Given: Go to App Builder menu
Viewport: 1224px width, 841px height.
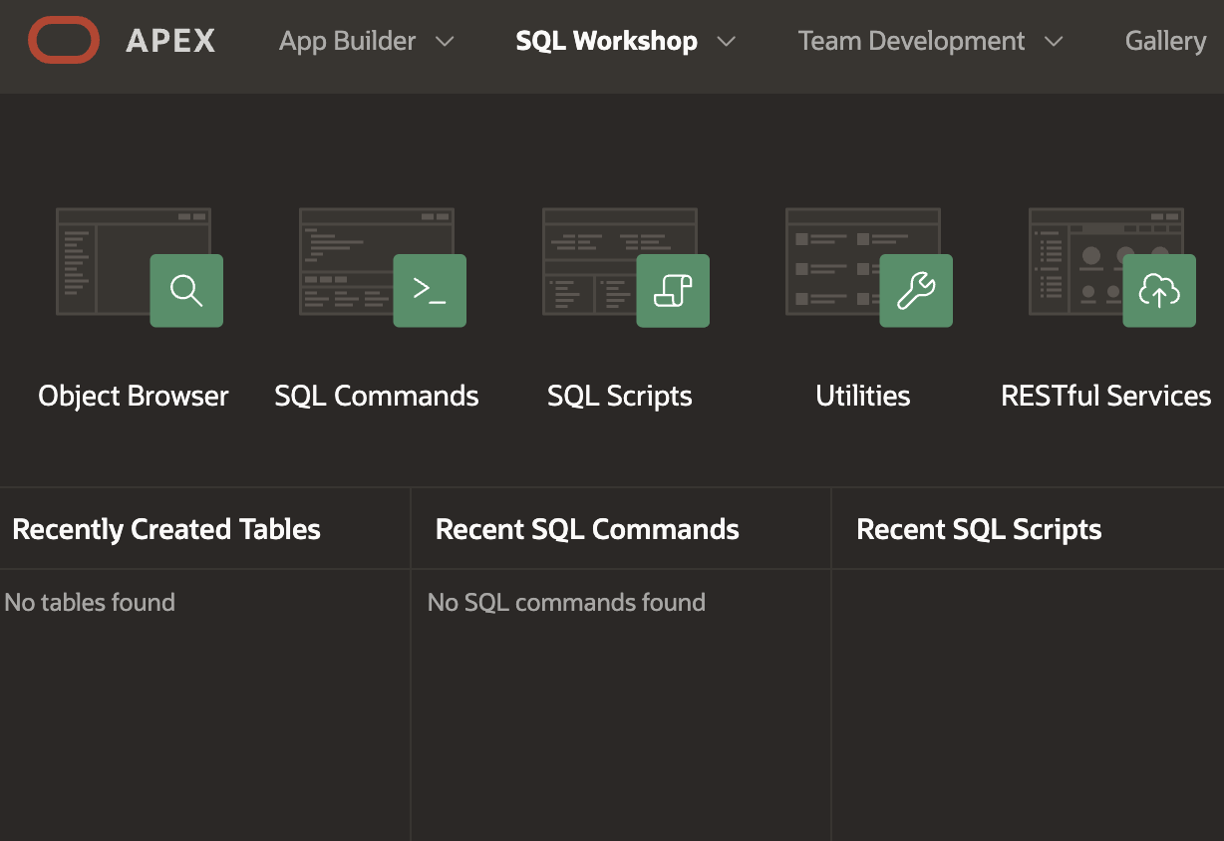Looking at the screenshot, I should click(348, 41).
